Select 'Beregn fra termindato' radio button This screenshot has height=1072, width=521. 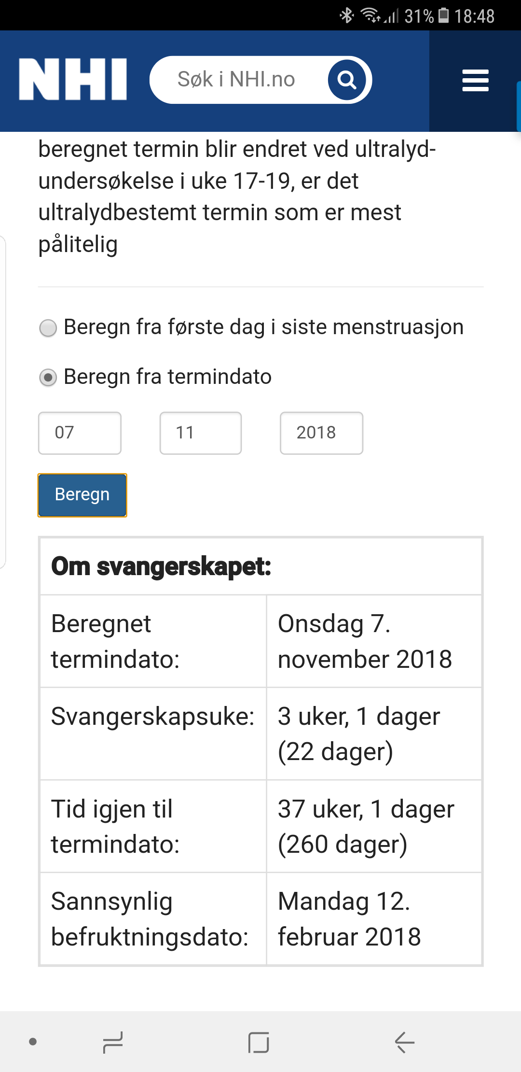pos(48,377)
